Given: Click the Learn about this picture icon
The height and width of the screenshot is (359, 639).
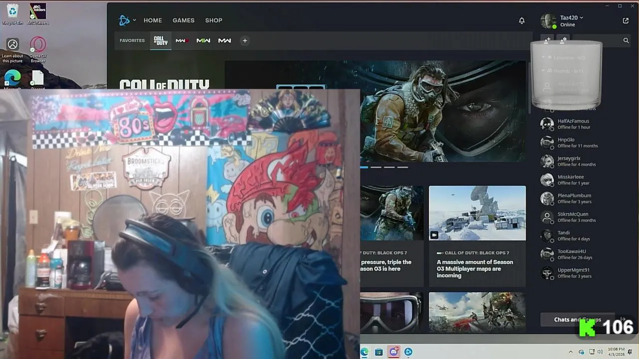Looking at the screenshot, I should tap(12, 50).
